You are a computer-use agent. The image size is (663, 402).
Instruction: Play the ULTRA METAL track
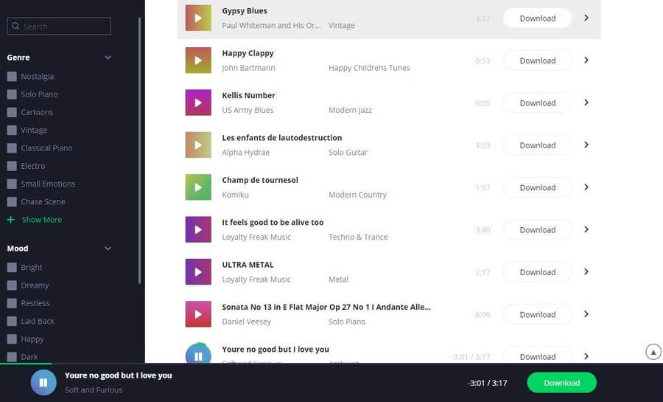click(x=198, y=271)
